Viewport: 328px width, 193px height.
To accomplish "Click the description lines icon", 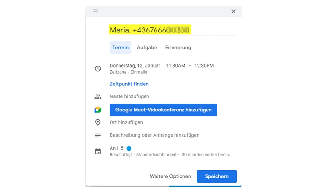I will coord(98,135).
